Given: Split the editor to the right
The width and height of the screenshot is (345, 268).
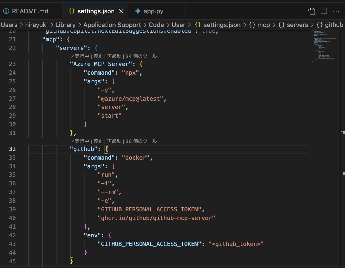Looking at the screenshot, I should pos(324,11).
